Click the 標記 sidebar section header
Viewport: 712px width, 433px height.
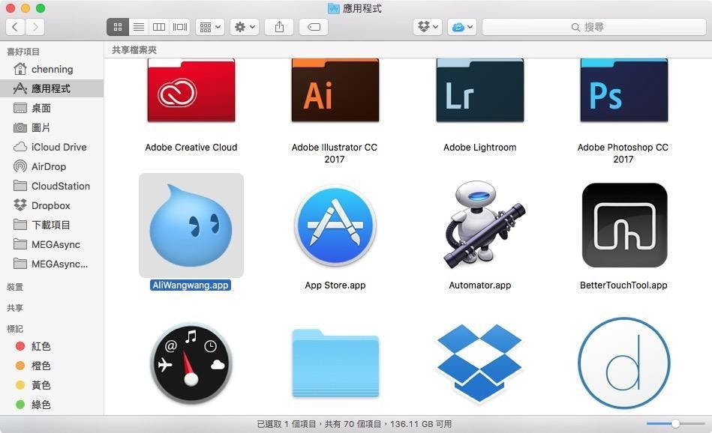coord(15,329)
